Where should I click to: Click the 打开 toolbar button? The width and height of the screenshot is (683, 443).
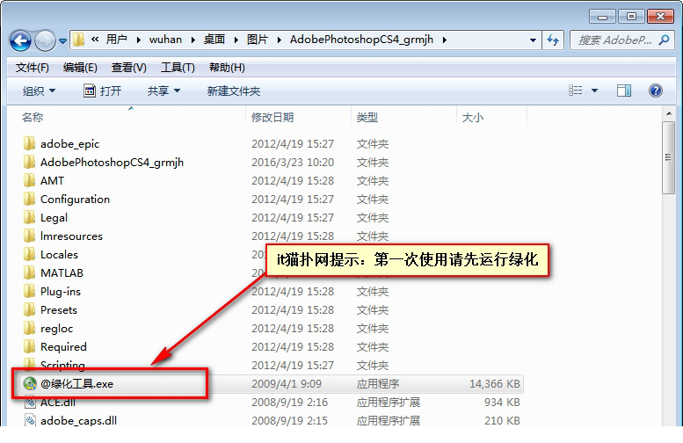pyautogui.click(x=102, y=91)
